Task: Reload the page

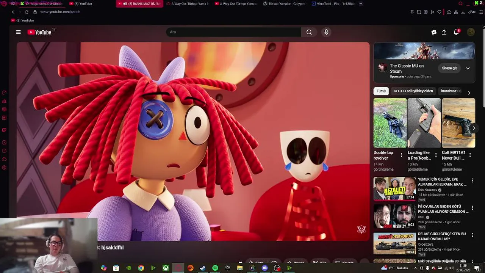Action: pyautogui.click(x=27, y=12)
